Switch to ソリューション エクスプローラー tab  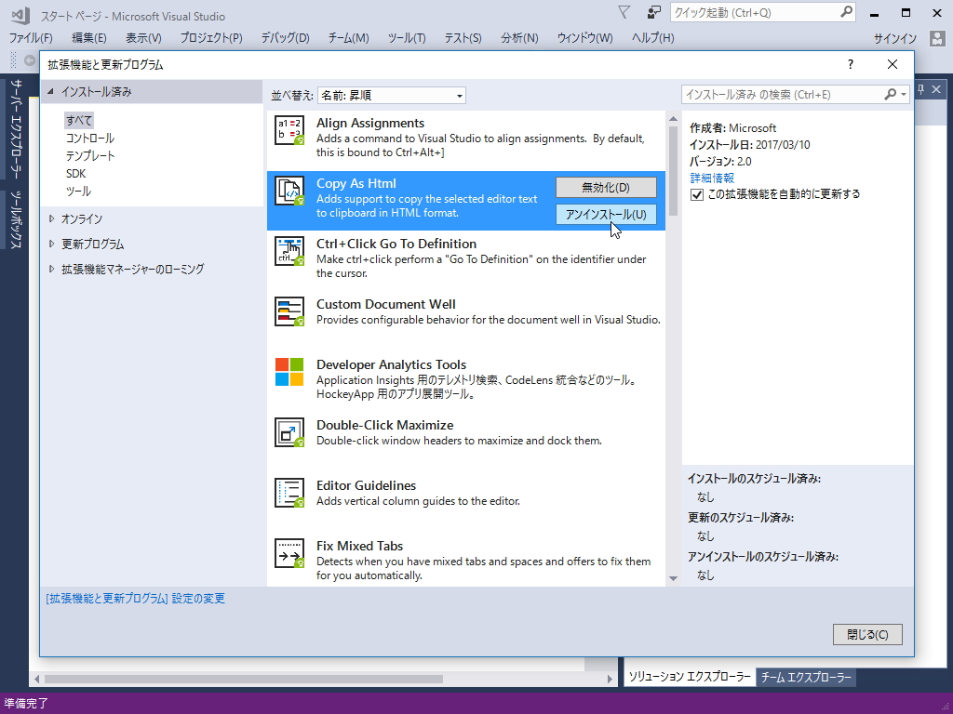[x=690, y=677]
